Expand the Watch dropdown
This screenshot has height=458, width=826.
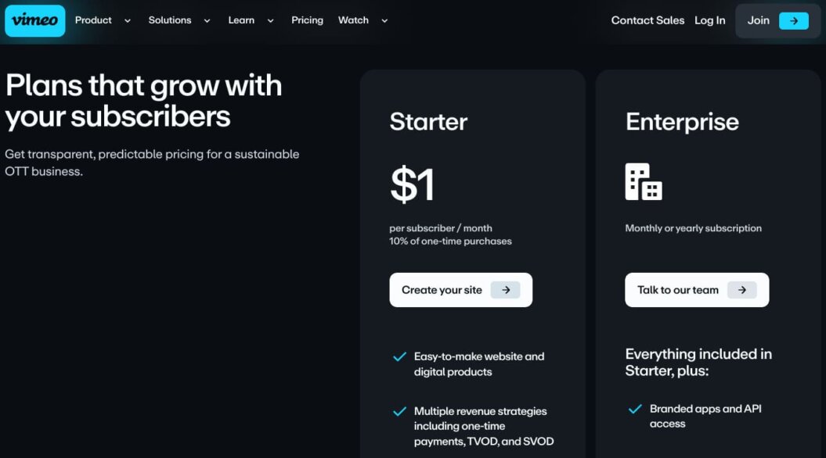pos(384,20)
